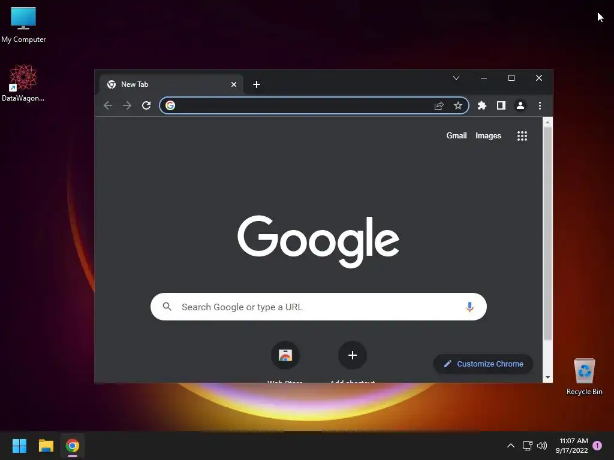Image resolution: width=614 pixels, height=460 pixels.
Task: Launch File Explorer from the taskbar
Action: pyautogui.click(x=46, y=446)
